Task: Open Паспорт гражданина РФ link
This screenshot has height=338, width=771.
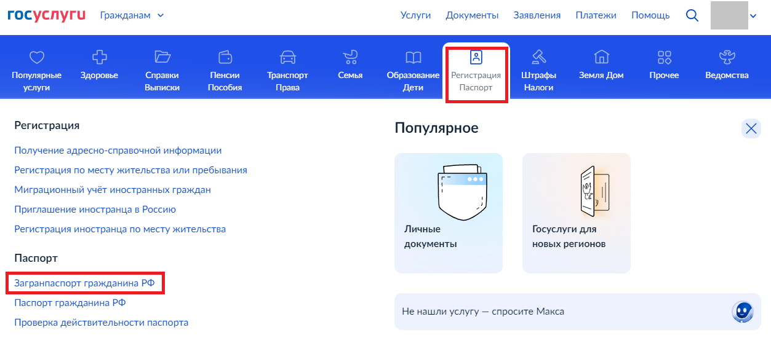Action: click(70, 302)
